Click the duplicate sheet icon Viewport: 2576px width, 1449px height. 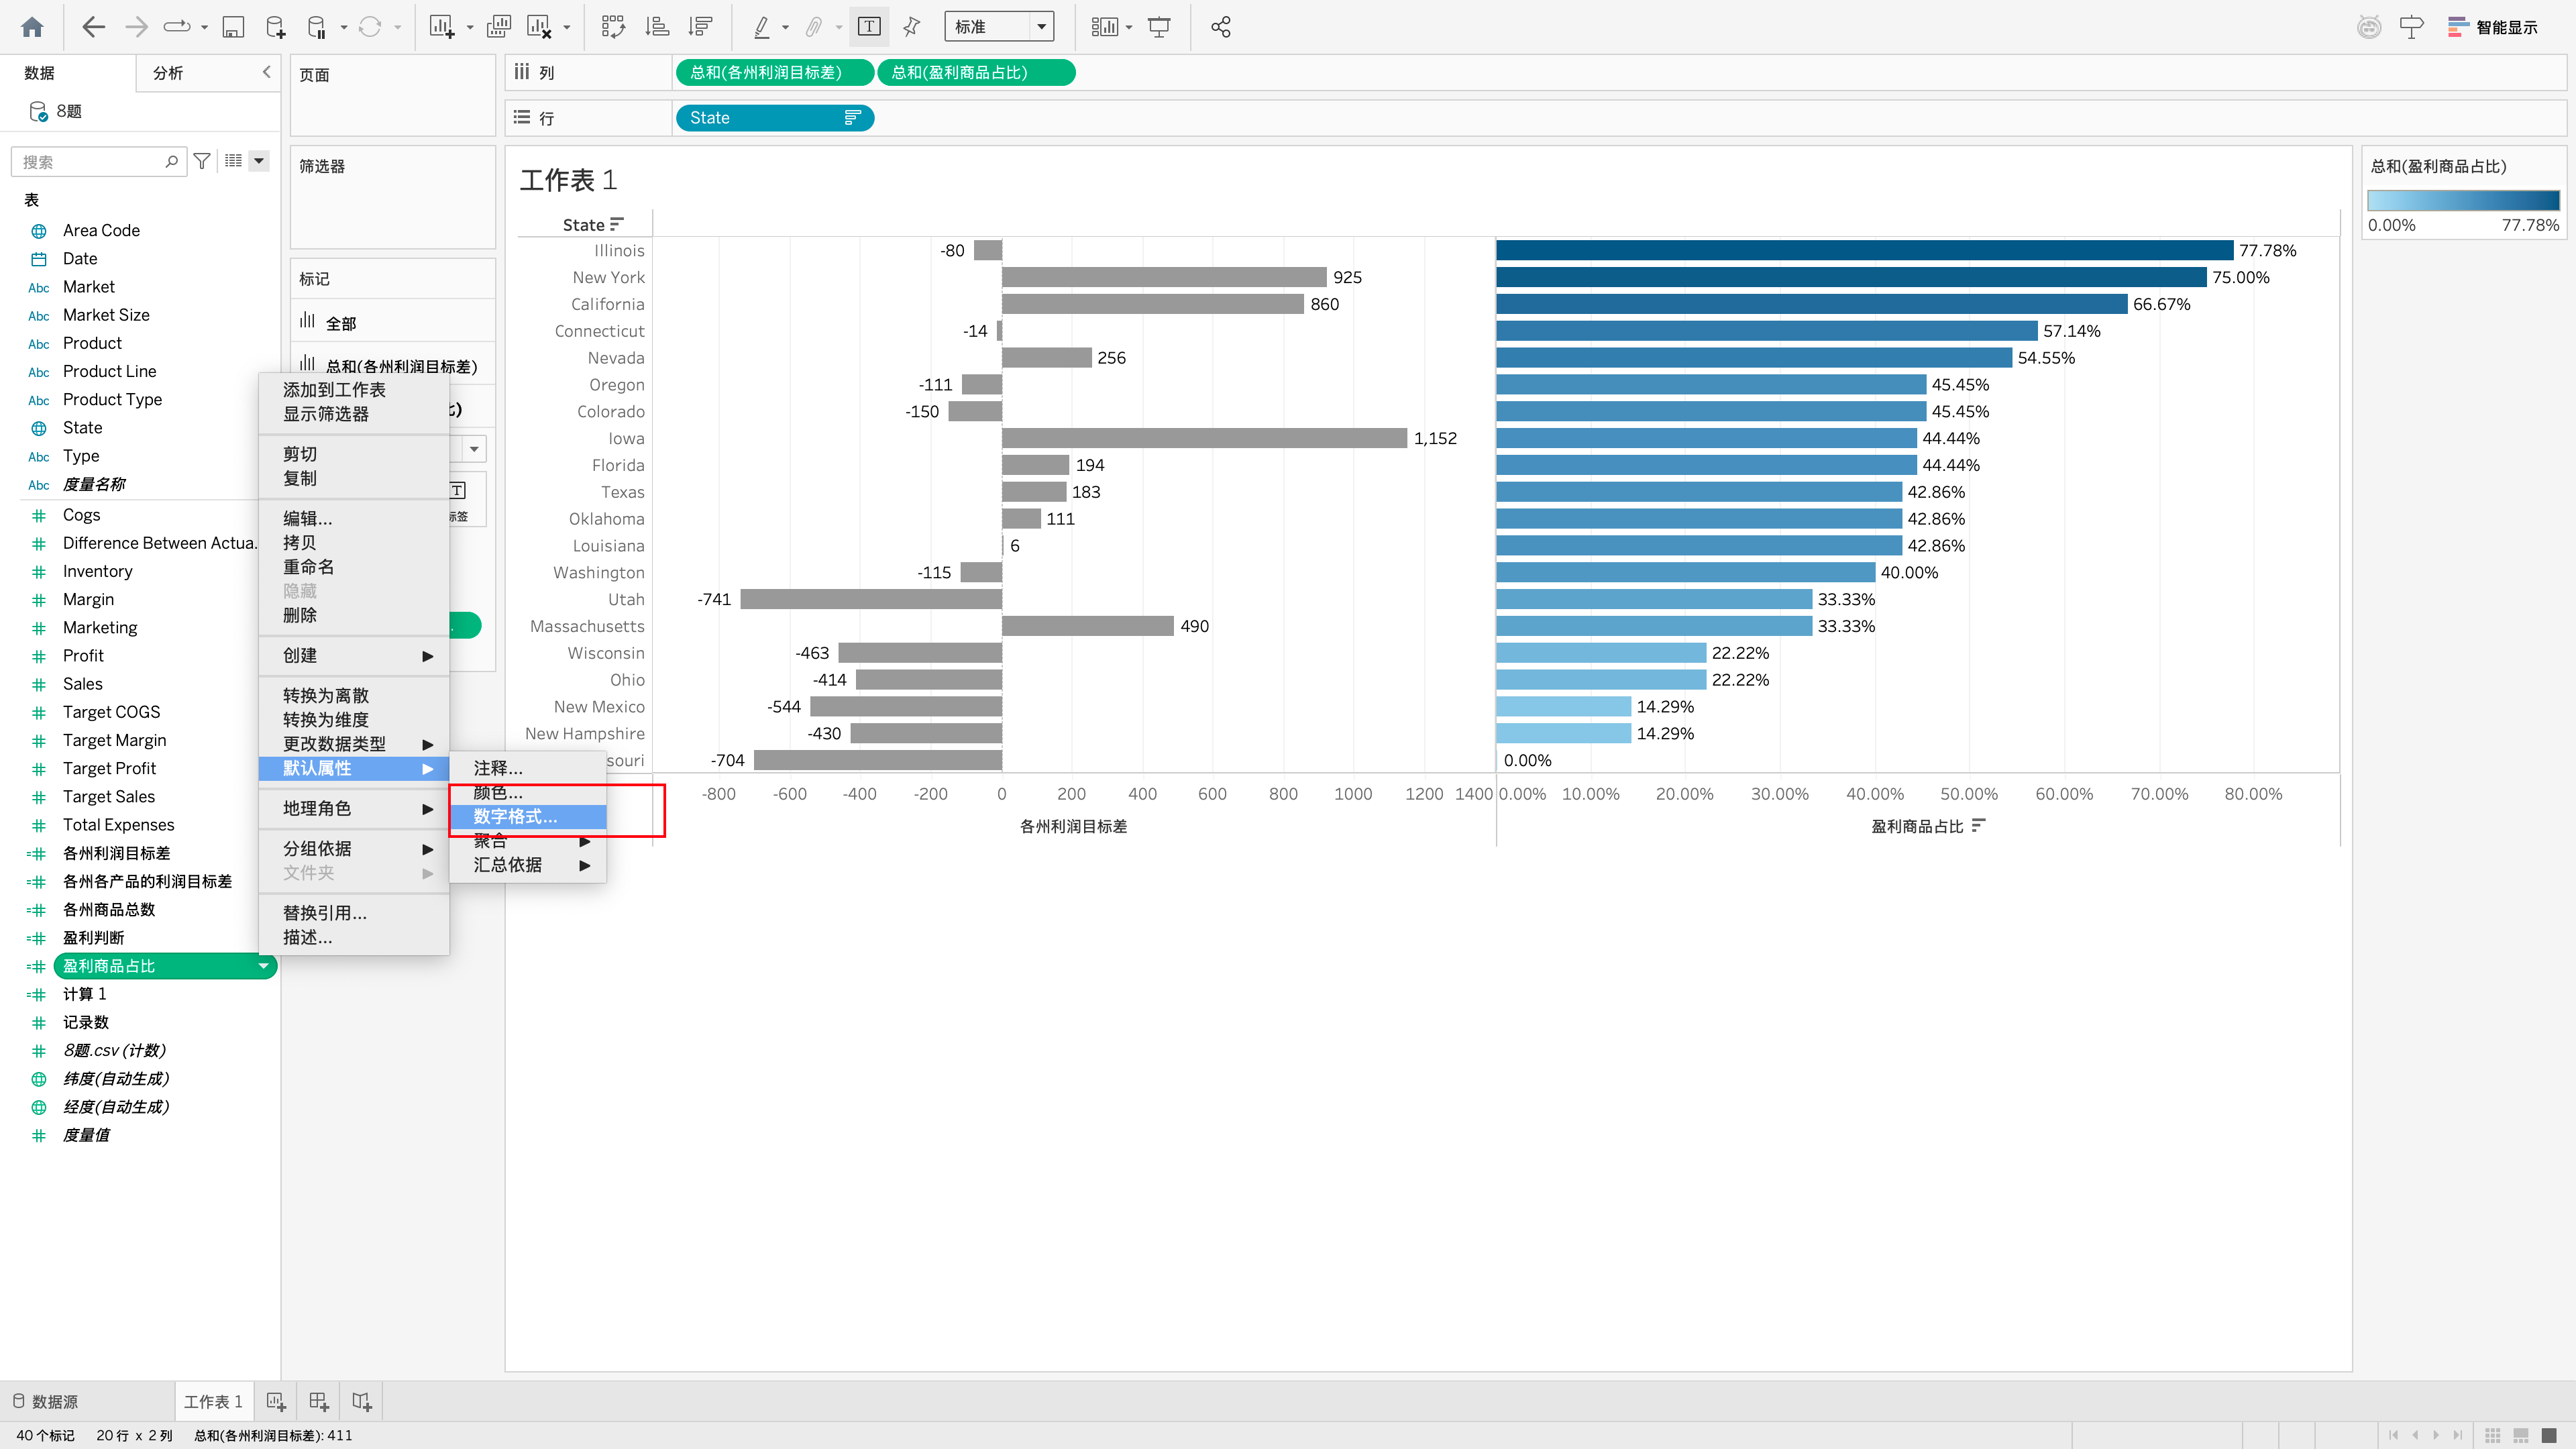(x=498, y=27)
